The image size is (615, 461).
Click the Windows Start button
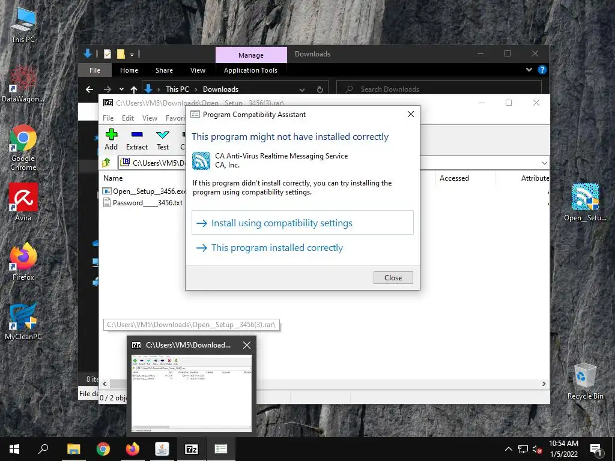(x=14, y=449)
